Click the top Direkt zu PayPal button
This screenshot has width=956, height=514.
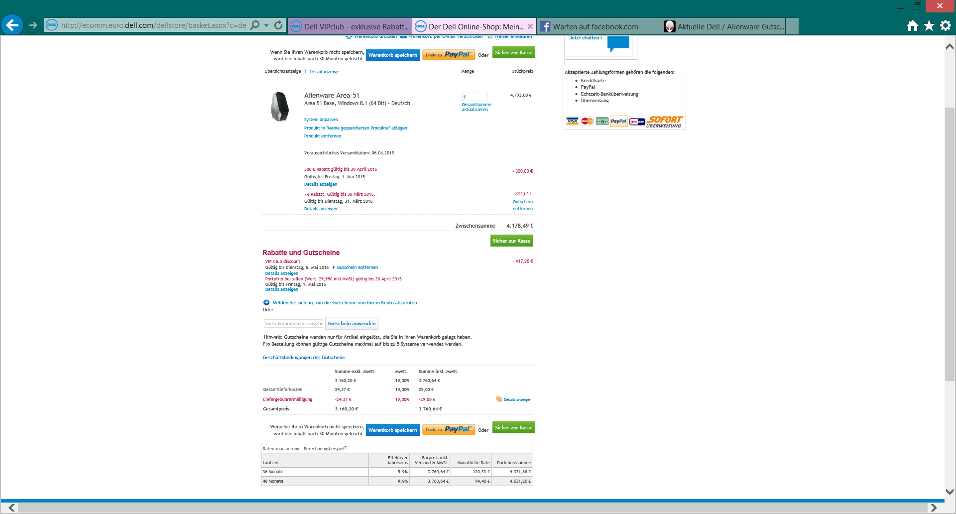tap(449, 55)
